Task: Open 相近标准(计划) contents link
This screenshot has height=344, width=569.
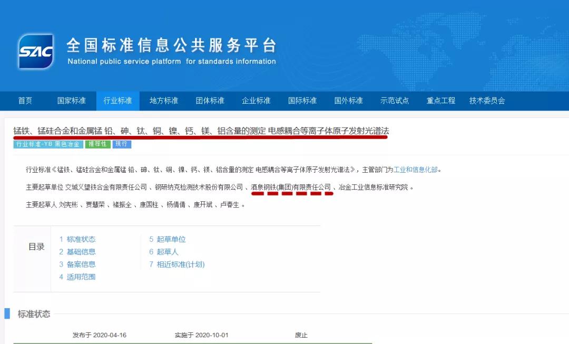Action: [176, 264]
